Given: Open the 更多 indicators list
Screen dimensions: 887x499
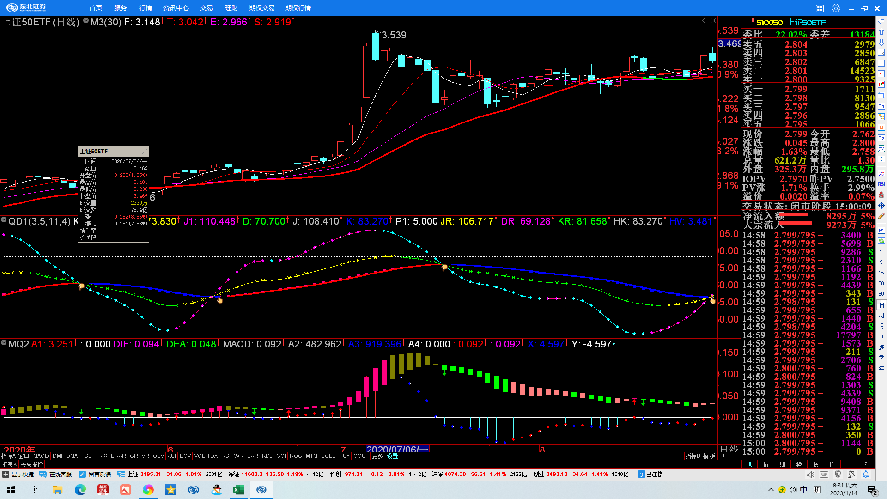Looking at the screenshot, I should tap(377, 456).
